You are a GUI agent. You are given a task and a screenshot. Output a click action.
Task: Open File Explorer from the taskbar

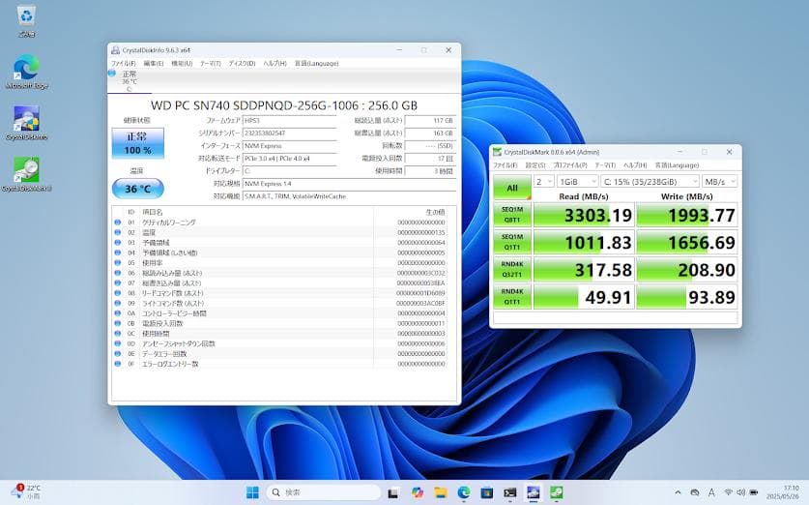pyautogui.click(x=440, y=492)
